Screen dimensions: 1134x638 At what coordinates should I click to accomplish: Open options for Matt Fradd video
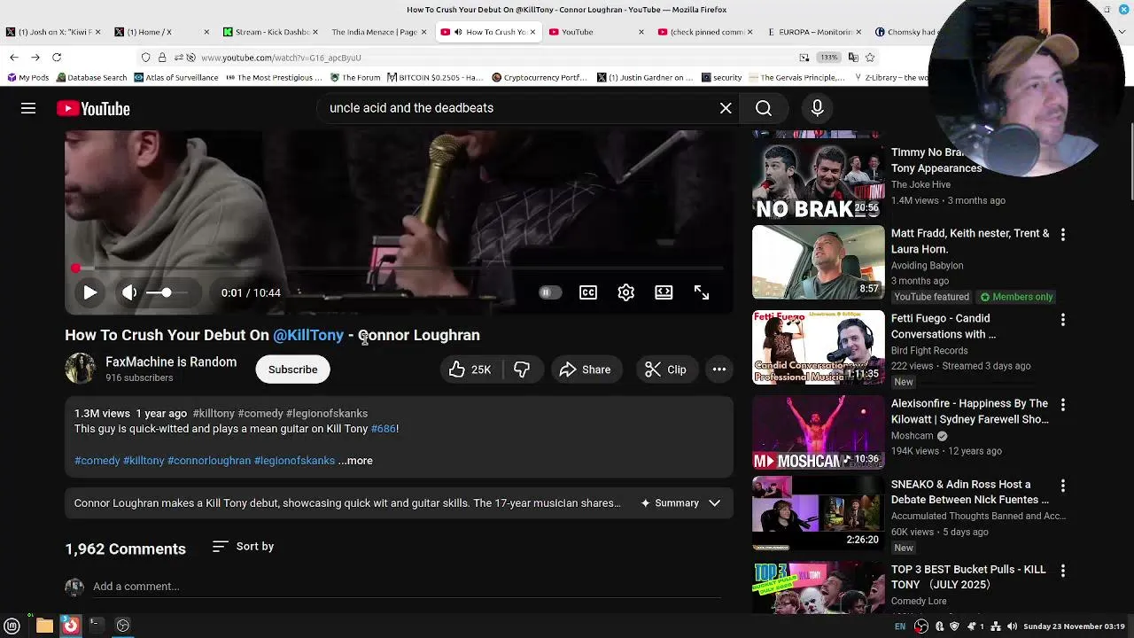pos(1063,234)
